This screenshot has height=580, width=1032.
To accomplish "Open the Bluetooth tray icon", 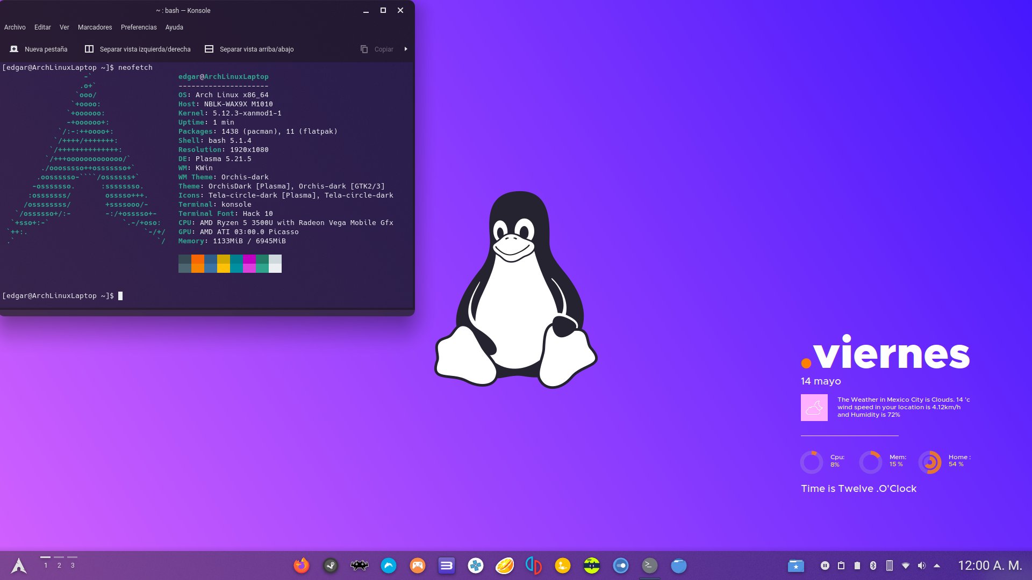I will coord(873,565).
